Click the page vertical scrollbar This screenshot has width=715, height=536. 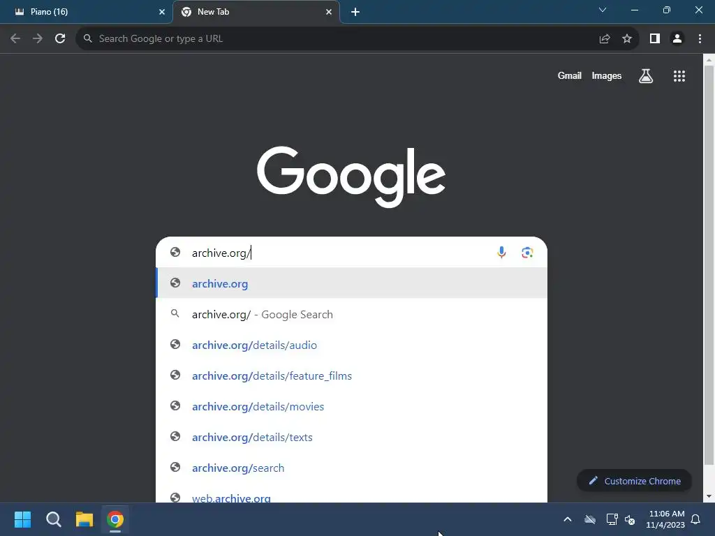(x=709, y=265)
